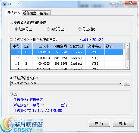Click the 55.69GB free space cell
139x133 pixels.
point(59,52)
